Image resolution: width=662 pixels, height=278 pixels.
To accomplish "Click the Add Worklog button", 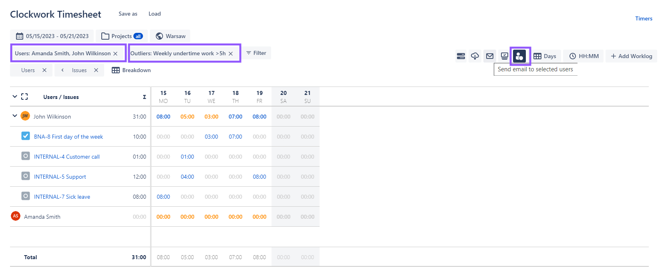I will [x=631, y=56].
